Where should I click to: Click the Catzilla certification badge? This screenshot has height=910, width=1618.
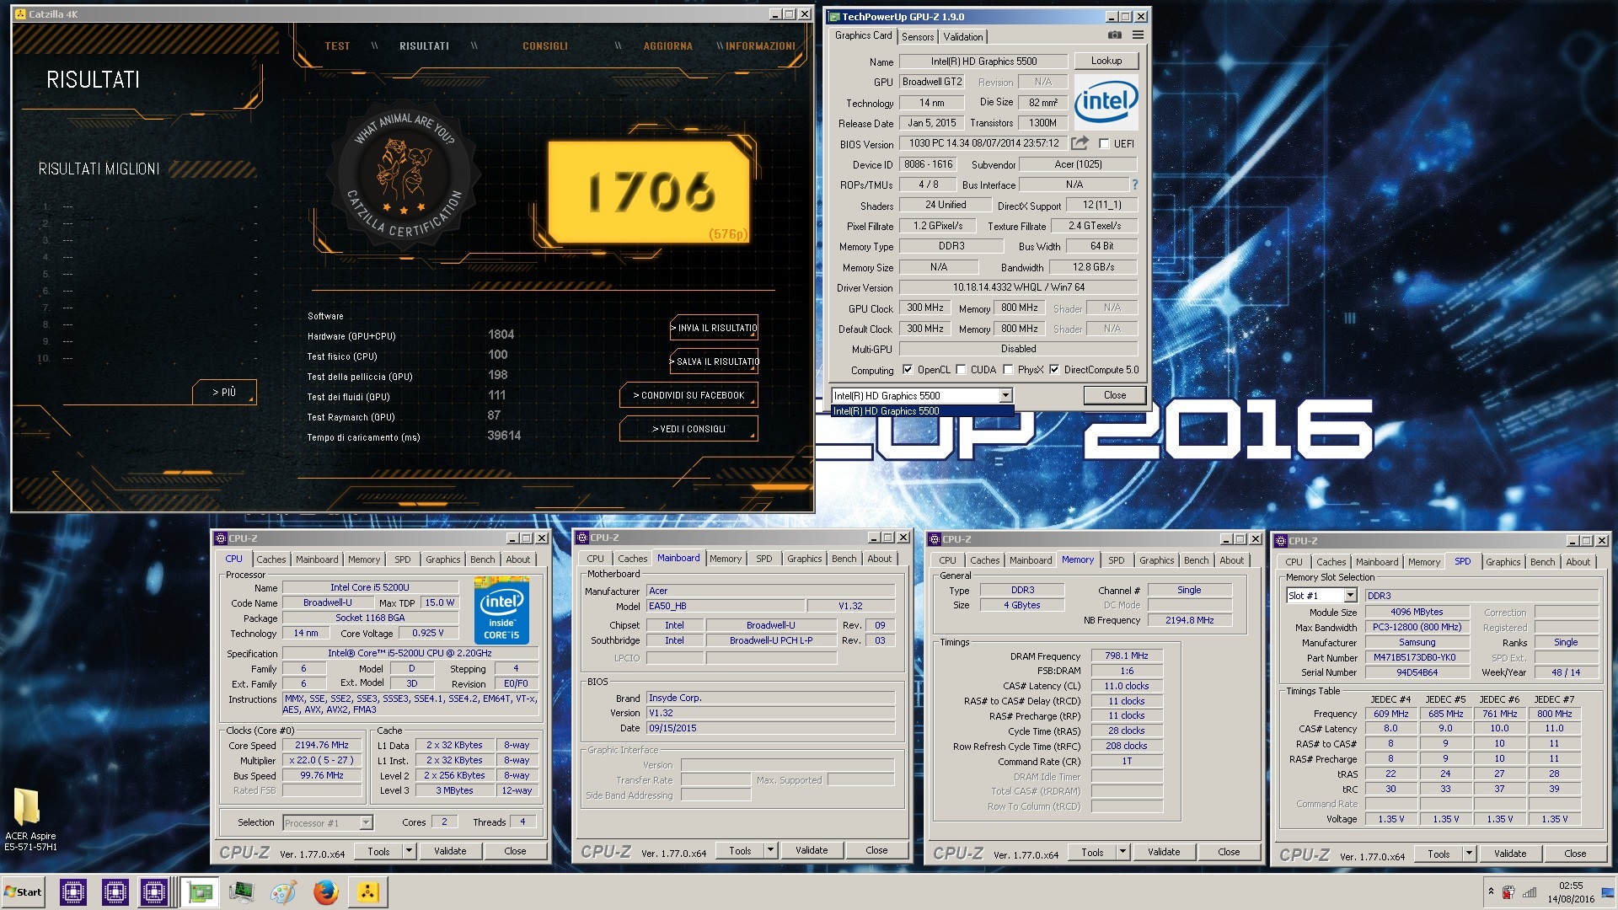(404, 175)
